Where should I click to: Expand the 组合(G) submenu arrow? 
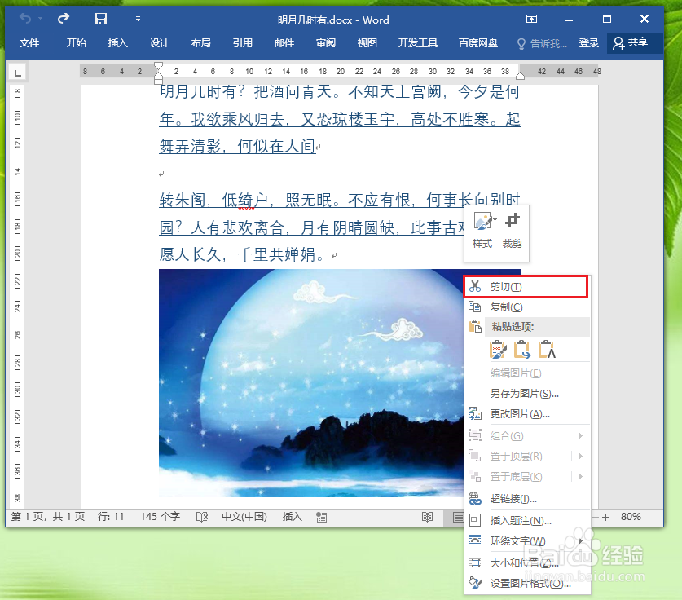click(581, 436)
